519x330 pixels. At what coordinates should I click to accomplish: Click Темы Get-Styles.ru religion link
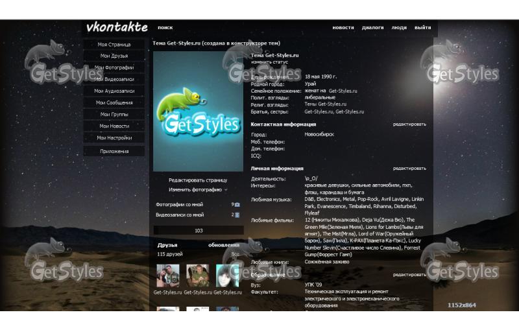[326, 104]
